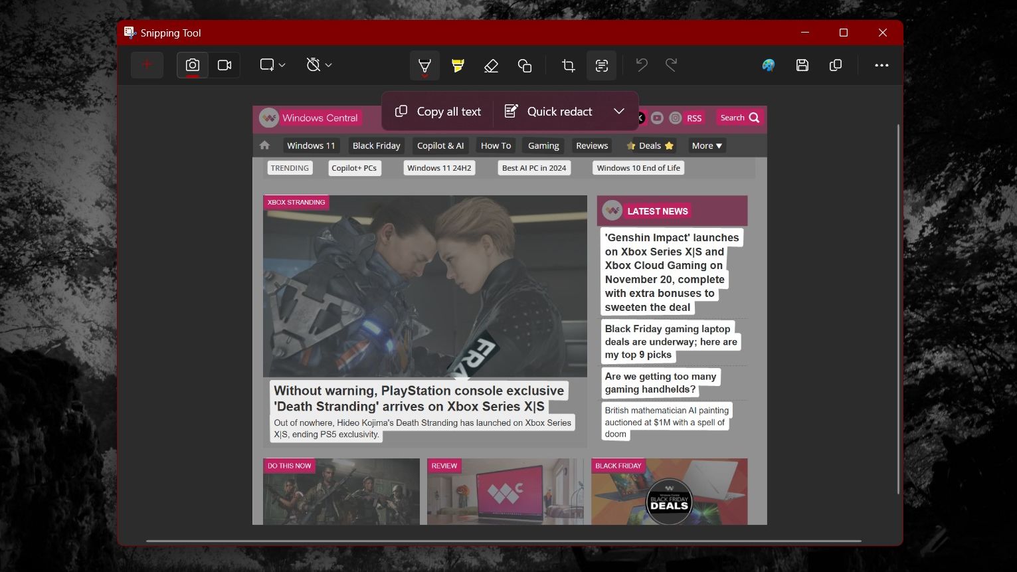Click the Instagram icon in the captured page

(676, 118)
